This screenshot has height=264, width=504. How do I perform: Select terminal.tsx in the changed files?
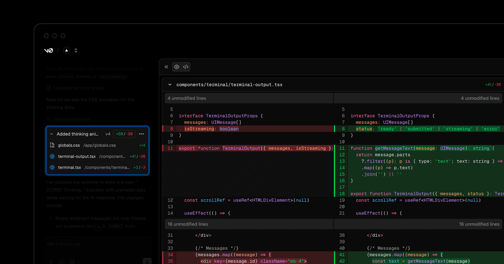[69, 167]
